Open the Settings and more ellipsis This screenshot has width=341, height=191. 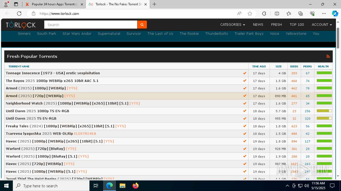(x=324, y=14)
